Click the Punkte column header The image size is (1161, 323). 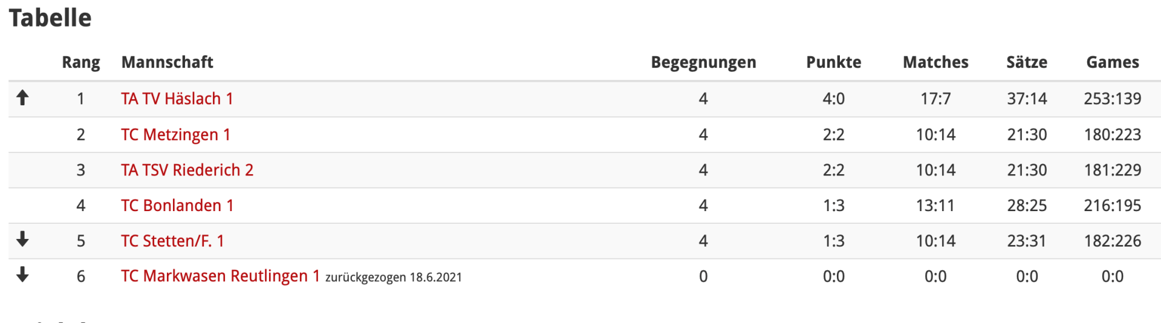[833, 62]
